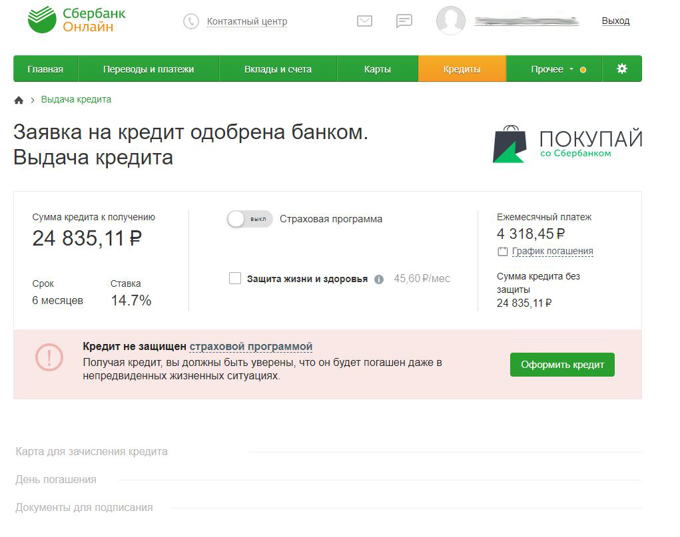Click the phone icon beside Контактный центр
Image resolution: width=680 pixels, height=537 pixels.
(x=191, y=21)
